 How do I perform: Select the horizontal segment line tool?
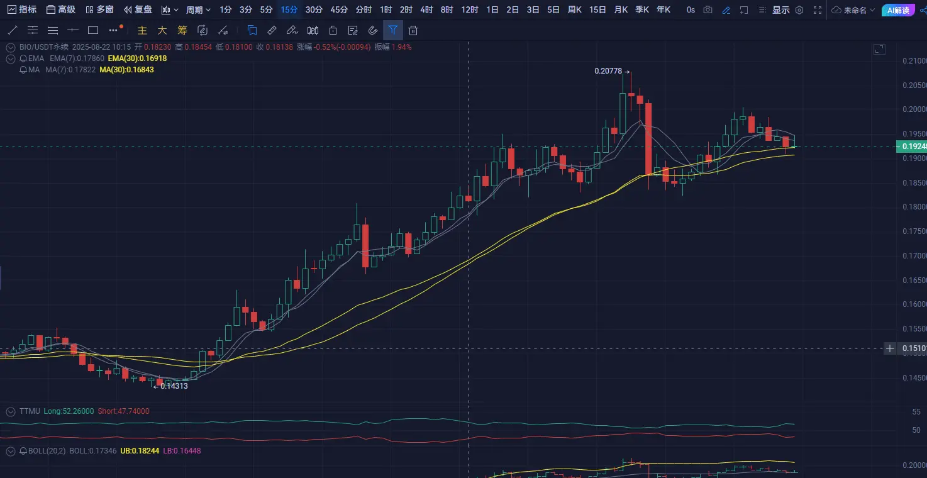point(73,30)
